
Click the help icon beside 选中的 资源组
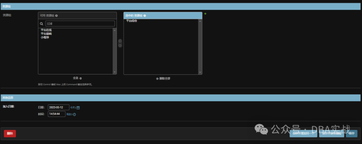pyautogui.click(x=145, y=16)
